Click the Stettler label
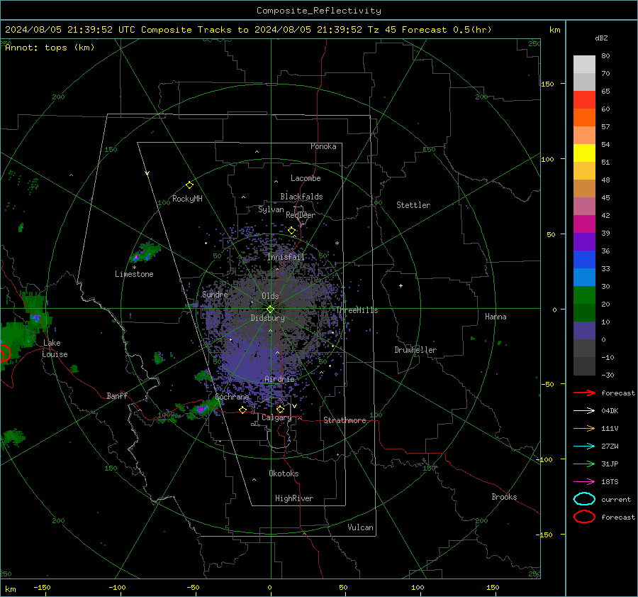 (x=413, y=205)
